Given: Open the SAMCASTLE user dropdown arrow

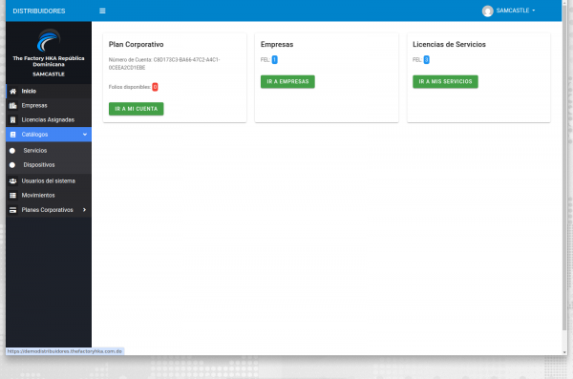Looking at the screenshot, I should 534,11.
